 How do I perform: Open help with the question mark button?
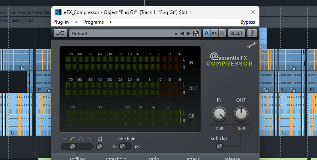pyautogui.click(x=252, y=33)
